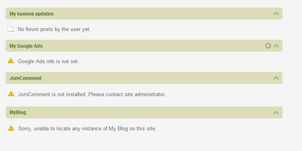The image size is (302, 151).
Task: Collapse the My Google Ads panel chevron
Action: point(277,46)
